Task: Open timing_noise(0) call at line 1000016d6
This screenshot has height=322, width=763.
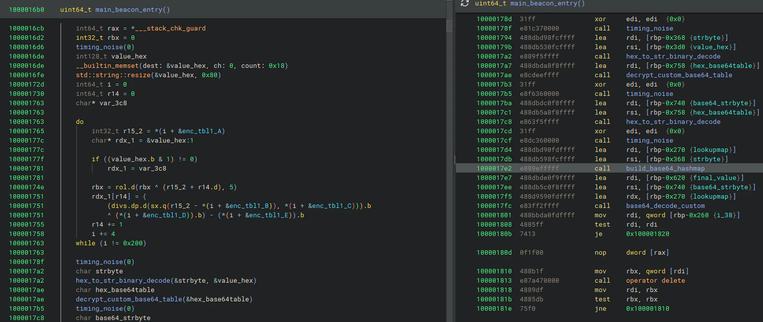Action: (x=105, y=47)
